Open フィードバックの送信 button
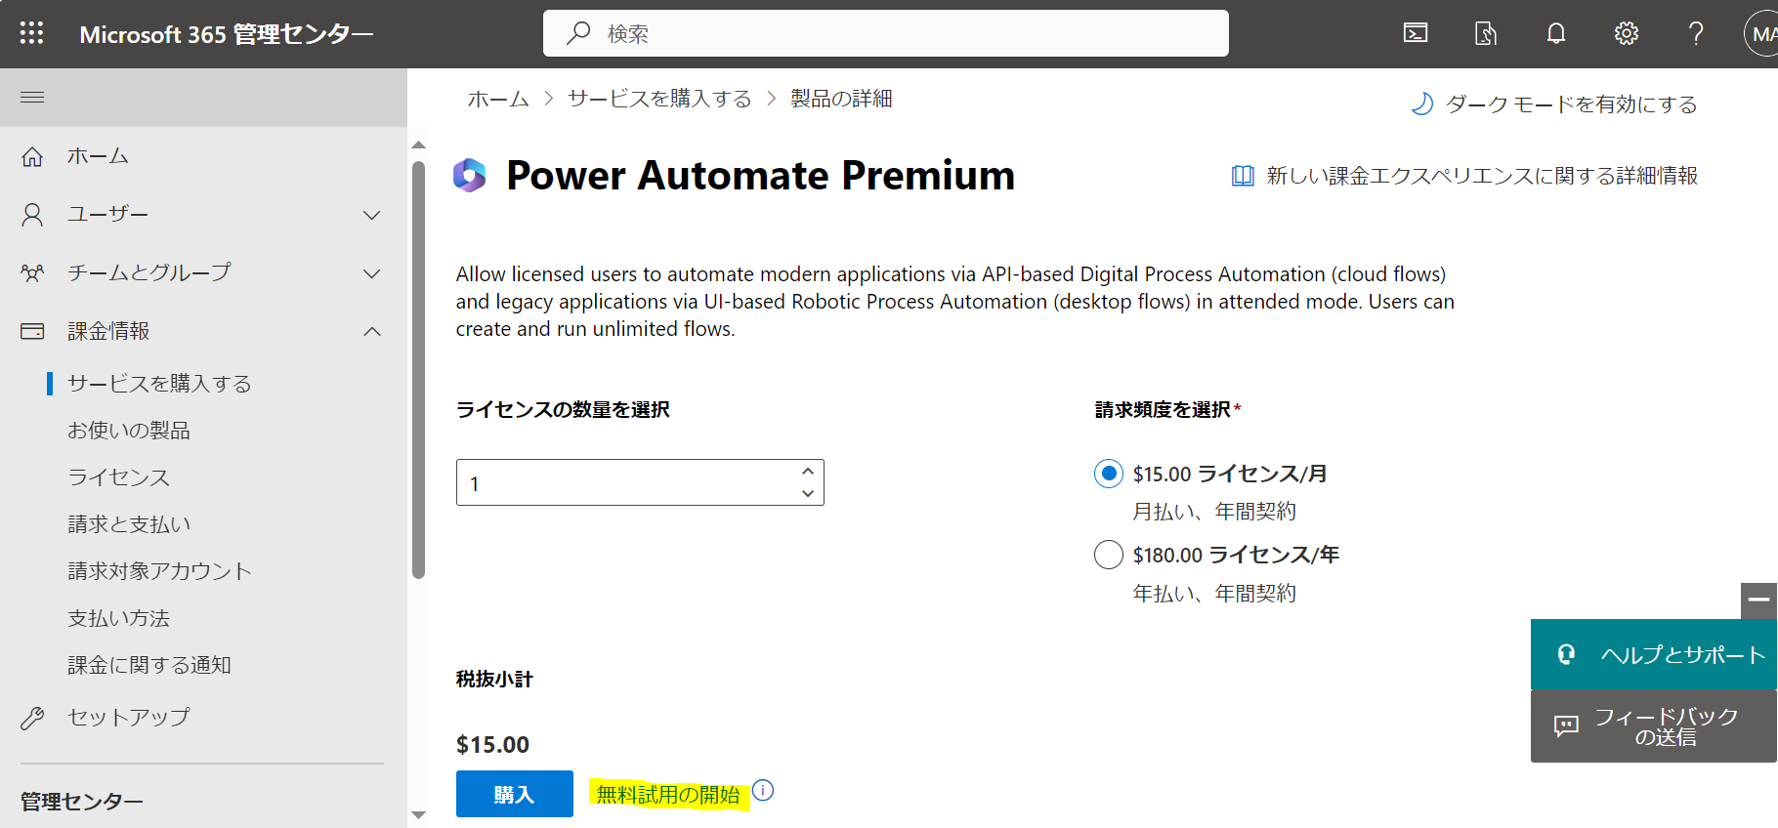 (x=1654, y=726)
